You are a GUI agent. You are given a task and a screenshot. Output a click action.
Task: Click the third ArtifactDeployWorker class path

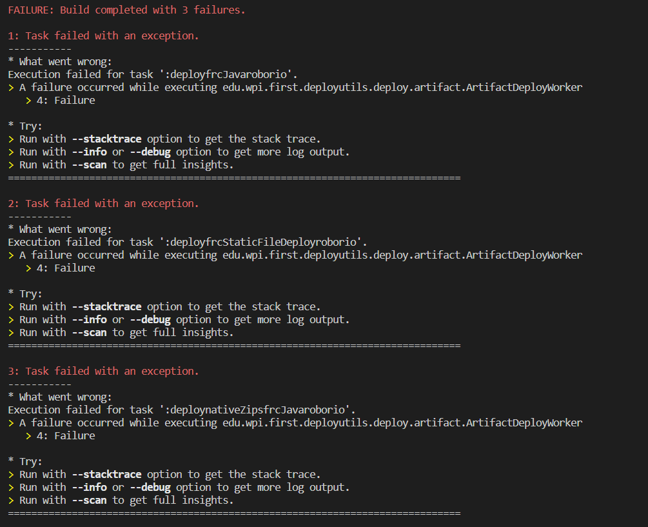pyautogui.click(x=402, y=423)
